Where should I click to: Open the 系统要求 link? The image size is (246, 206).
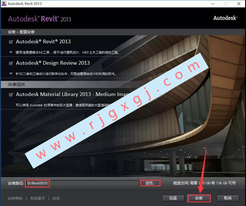[37, 198]
